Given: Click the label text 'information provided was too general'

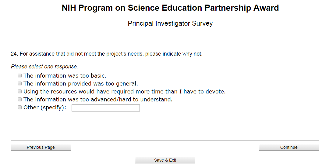Looking at the screenshot, I should click(81, 84).
